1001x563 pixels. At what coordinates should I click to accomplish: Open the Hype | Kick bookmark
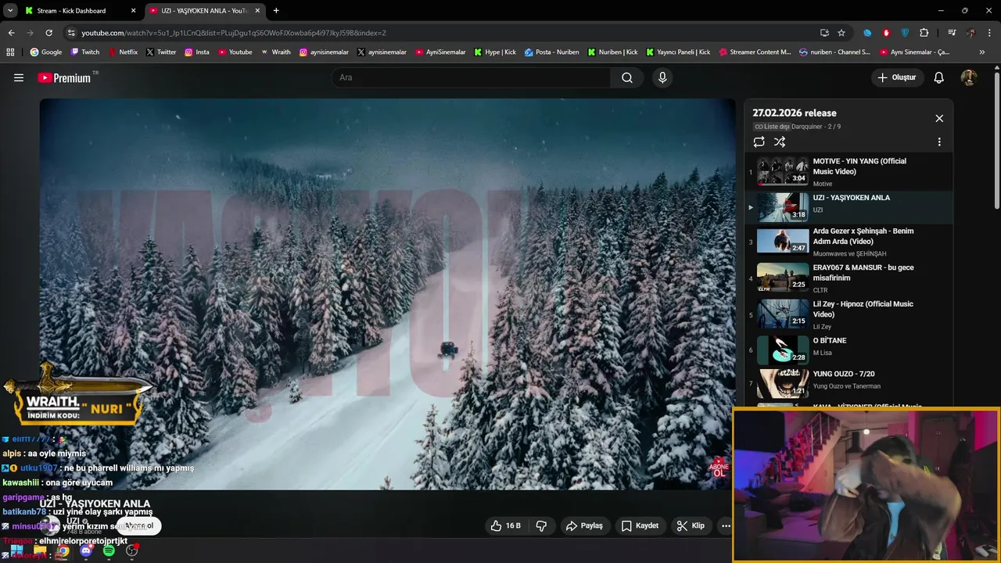pyautogui.click(x=494, y=52)
